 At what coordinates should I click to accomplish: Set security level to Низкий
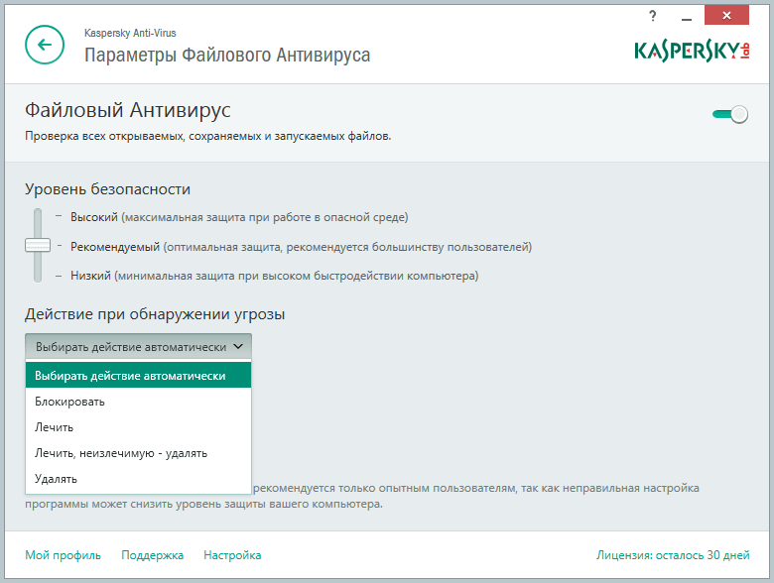[90, 276]
